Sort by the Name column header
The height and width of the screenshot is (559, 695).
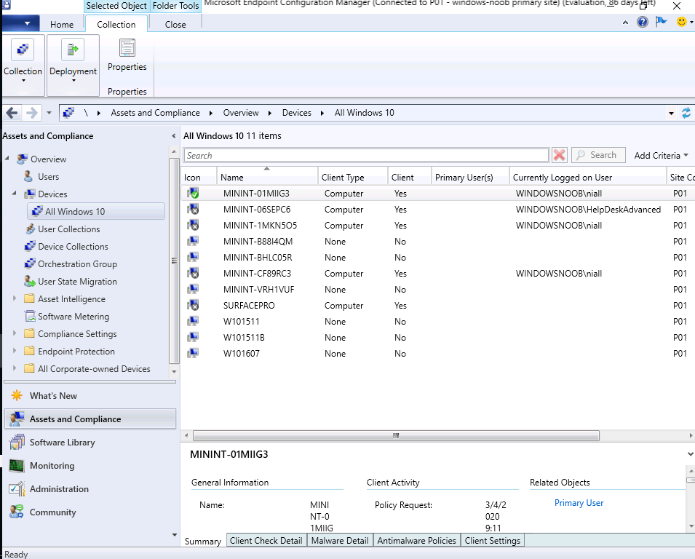coord(267,177)
